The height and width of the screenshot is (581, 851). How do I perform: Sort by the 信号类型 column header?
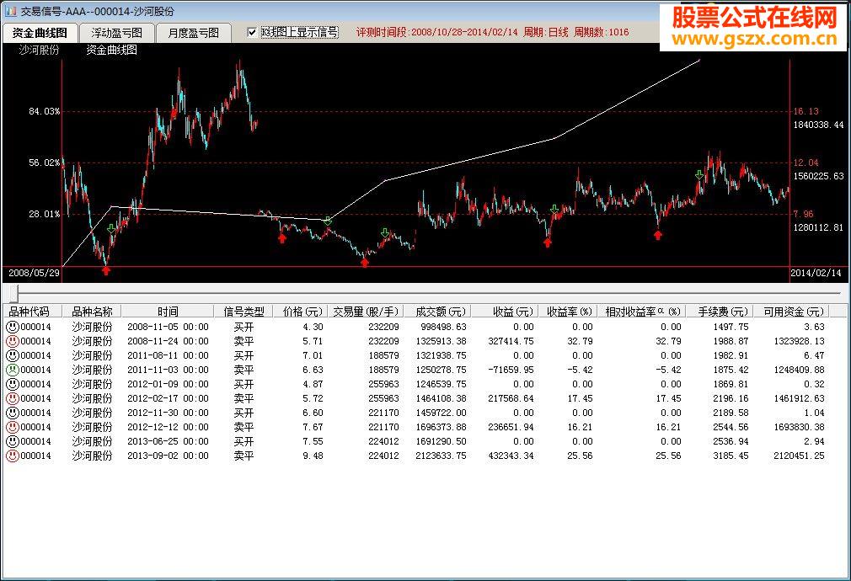[x=244, y=312]
